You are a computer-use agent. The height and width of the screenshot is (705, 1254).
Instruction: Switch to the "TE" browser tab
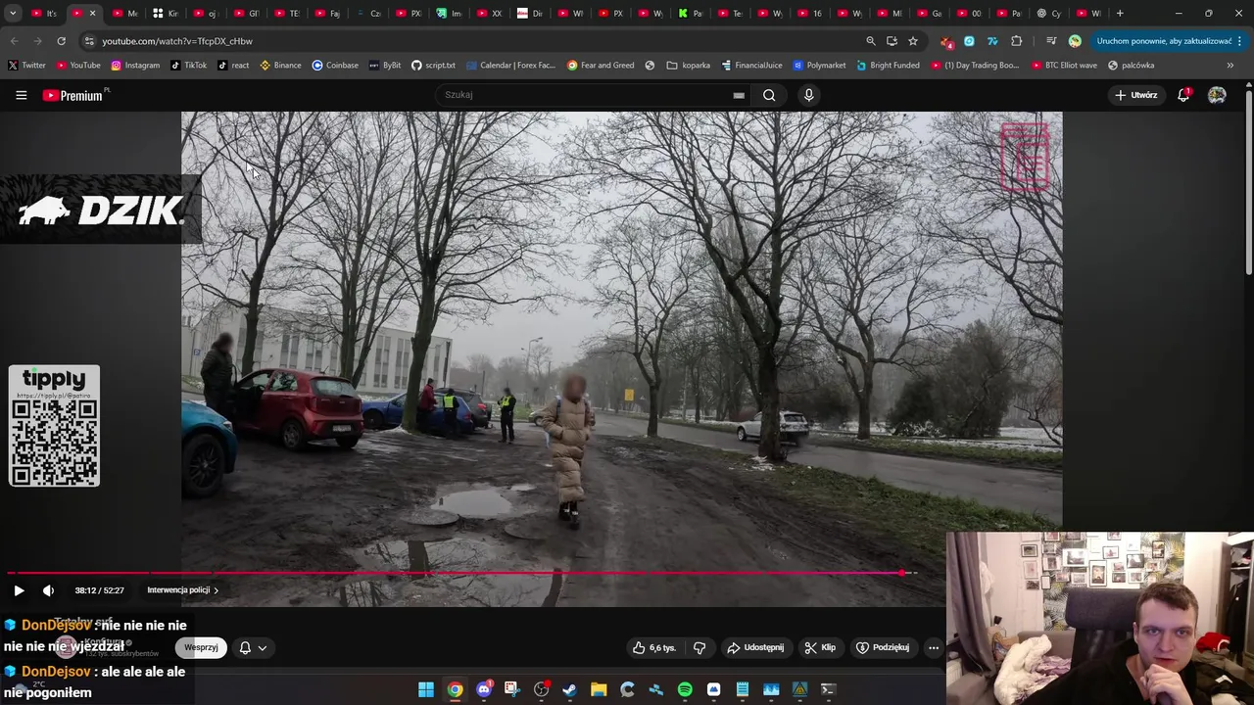[x=286, y=14]
